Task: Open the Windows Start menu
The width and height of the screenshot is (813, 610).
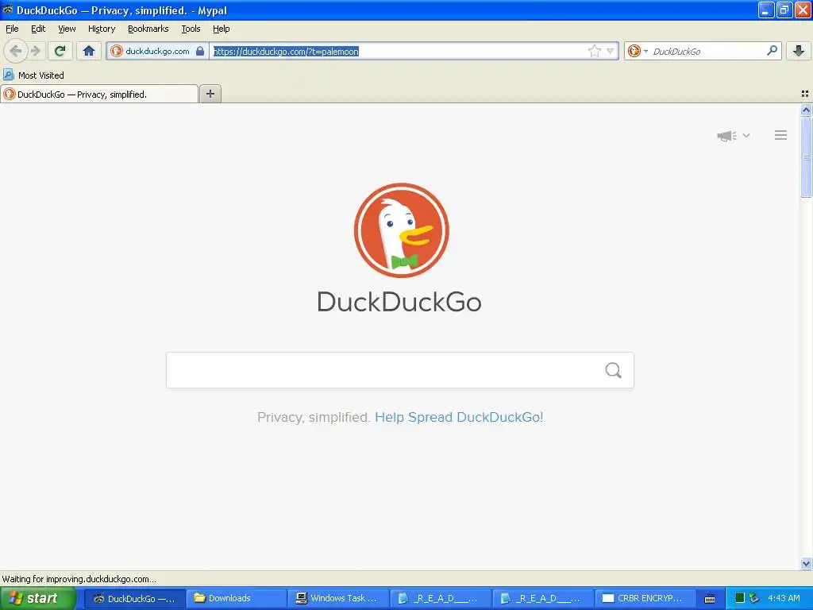Action: 38,598
